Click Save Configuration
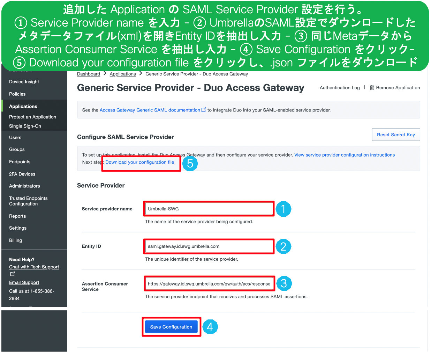The image size is (431, 353). [x=171, y=326]
